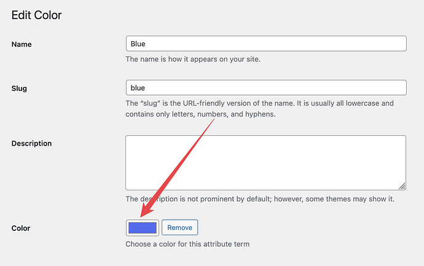Click the Slug field label

tap(19, 88)
